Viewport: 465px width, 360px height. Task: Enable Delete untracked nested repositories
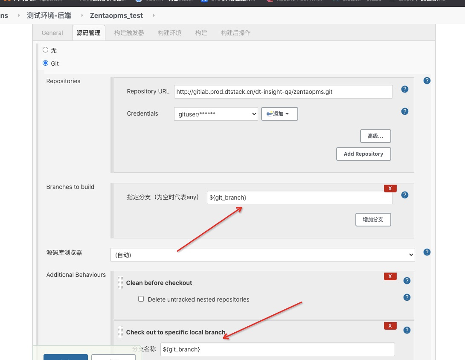tap(141, 299)
